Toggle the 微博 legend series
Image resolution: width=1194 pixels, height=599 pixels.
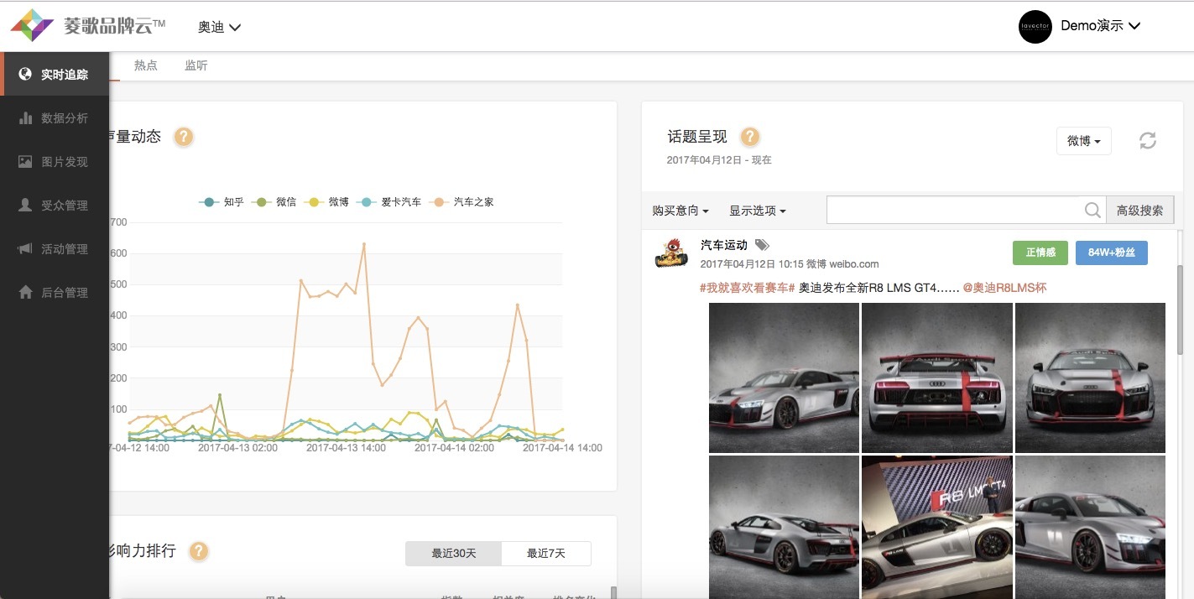[328, 202]
